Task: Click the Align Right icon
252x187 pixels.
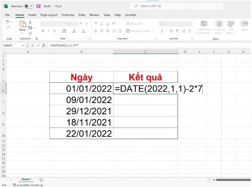Action: coord(108,31)
